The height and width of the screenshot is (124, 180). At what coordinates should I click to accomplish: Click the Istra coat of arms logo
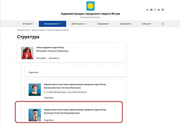pyautogui.click(x=90, y=6)
